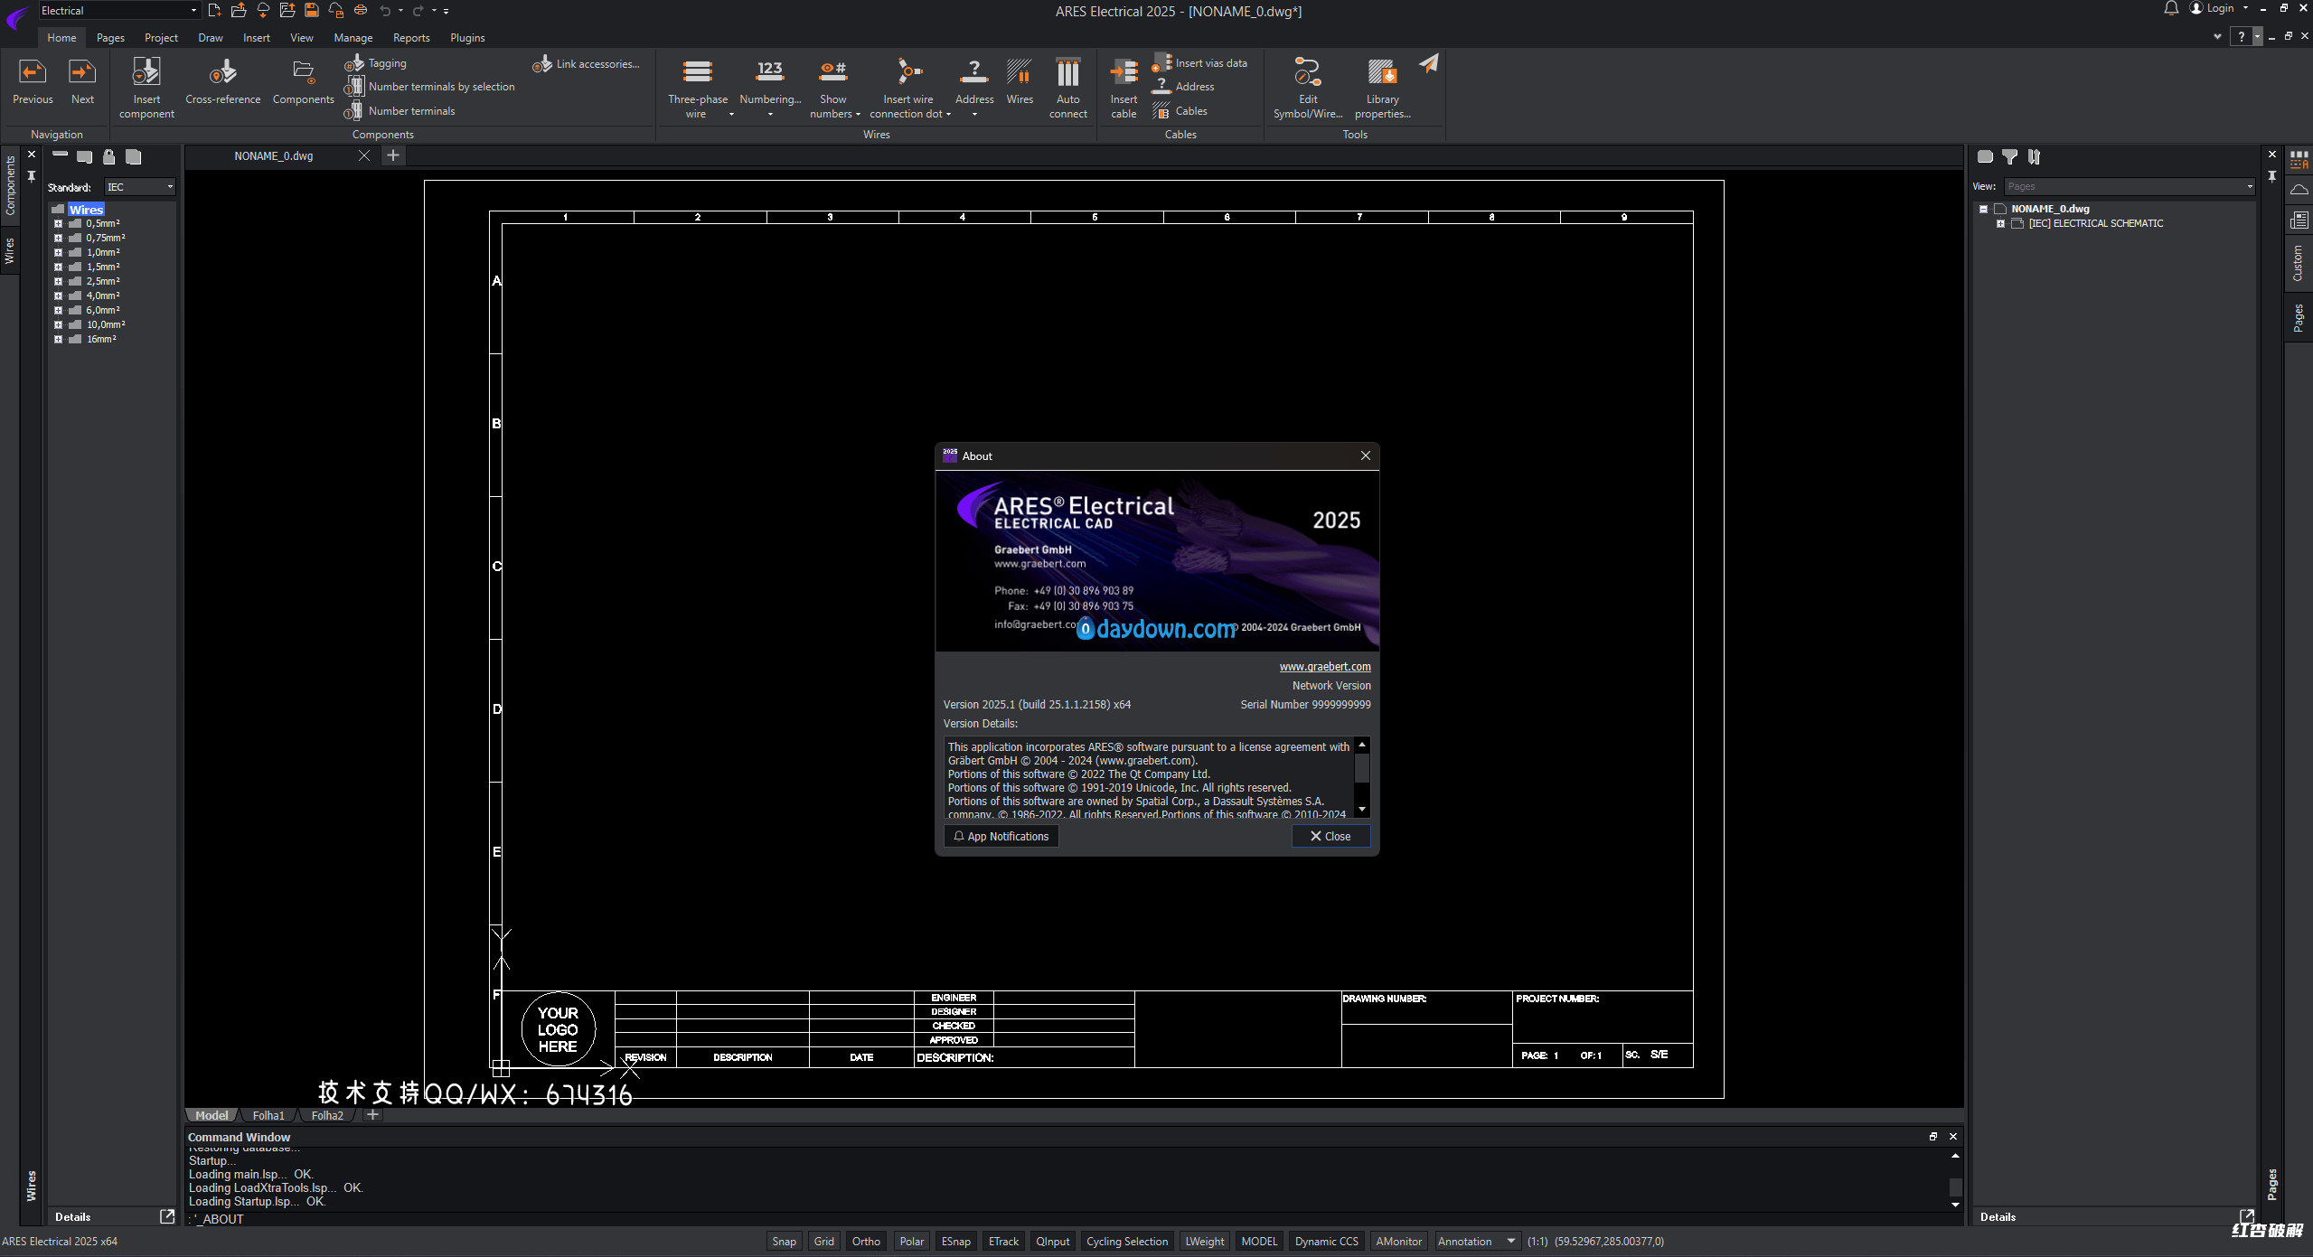The width and height of the screenshot is (2313, 1257).
Task: Expand the 0,5mm² wire node
Action: click(58, 223)
